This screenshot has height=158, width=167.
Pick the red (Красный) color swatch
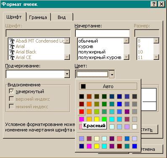(x=82, y=112)
